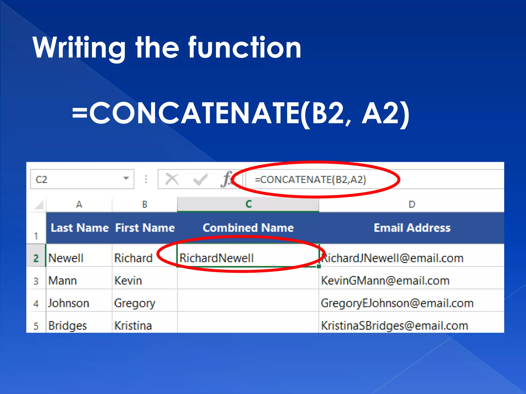Image resolution: width=526 pixels, height=394 pixels.
Task: Select cell containing Mann
Action: coord(79,278)
